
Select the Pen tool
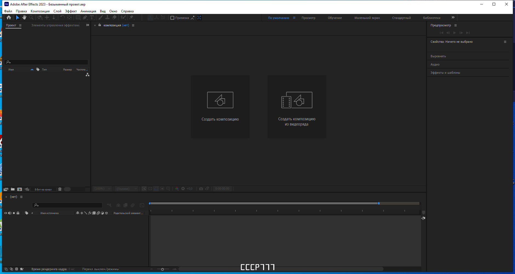point(85,18)
